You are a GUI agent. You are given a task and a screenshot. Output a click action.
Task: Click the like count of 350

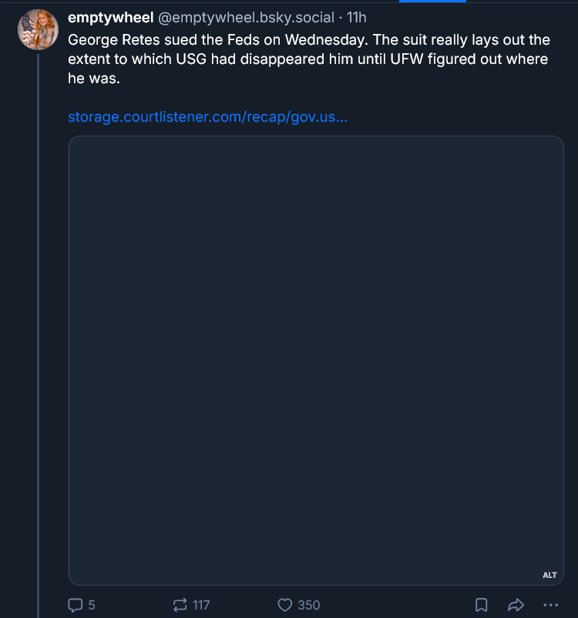coord(308,605)
